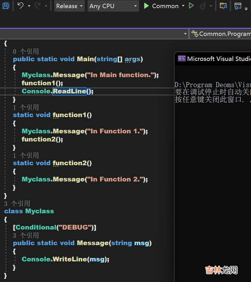Click the Undo arrow icon

point(21,6)
